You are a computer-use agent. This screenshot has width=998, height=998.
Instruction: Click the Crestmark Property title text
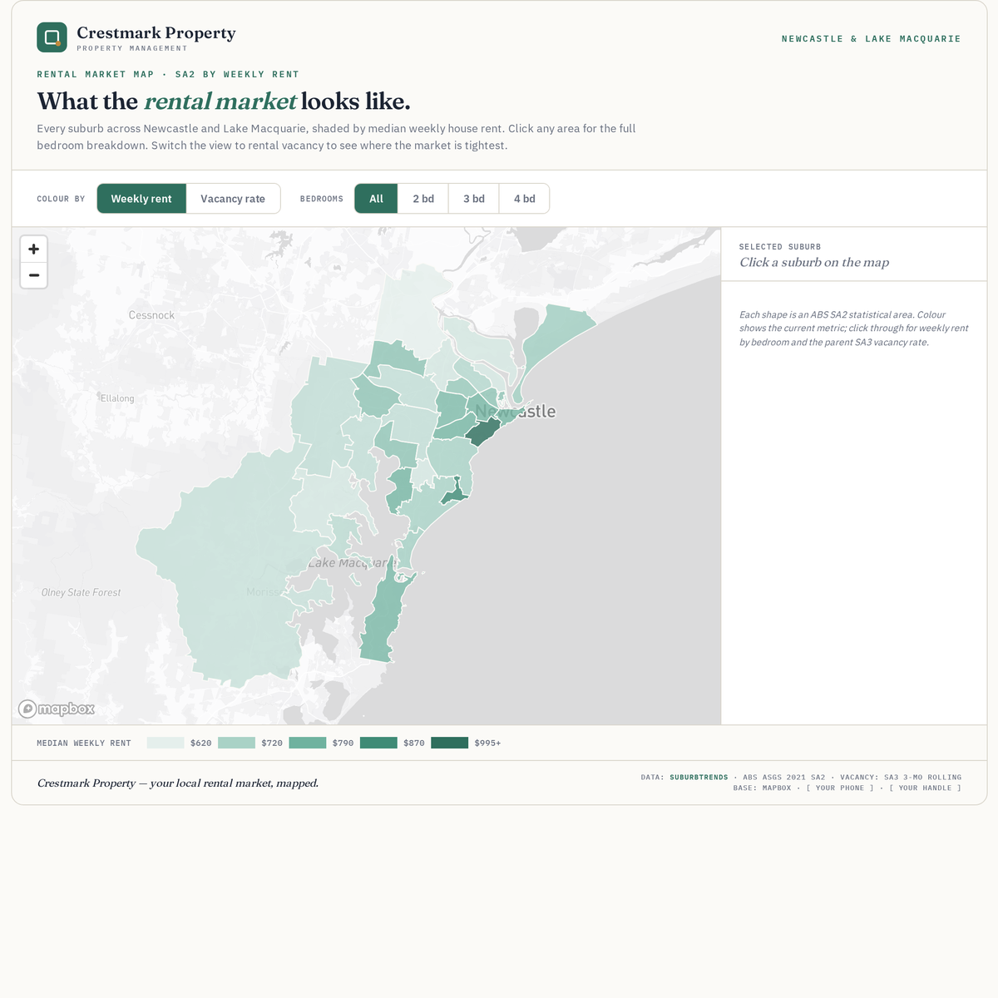(156, 32)
